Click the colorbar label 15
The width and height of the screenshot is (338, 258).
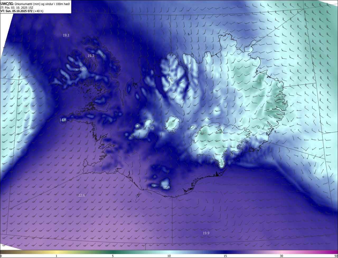pyautogui.click(x=225, y=256)
